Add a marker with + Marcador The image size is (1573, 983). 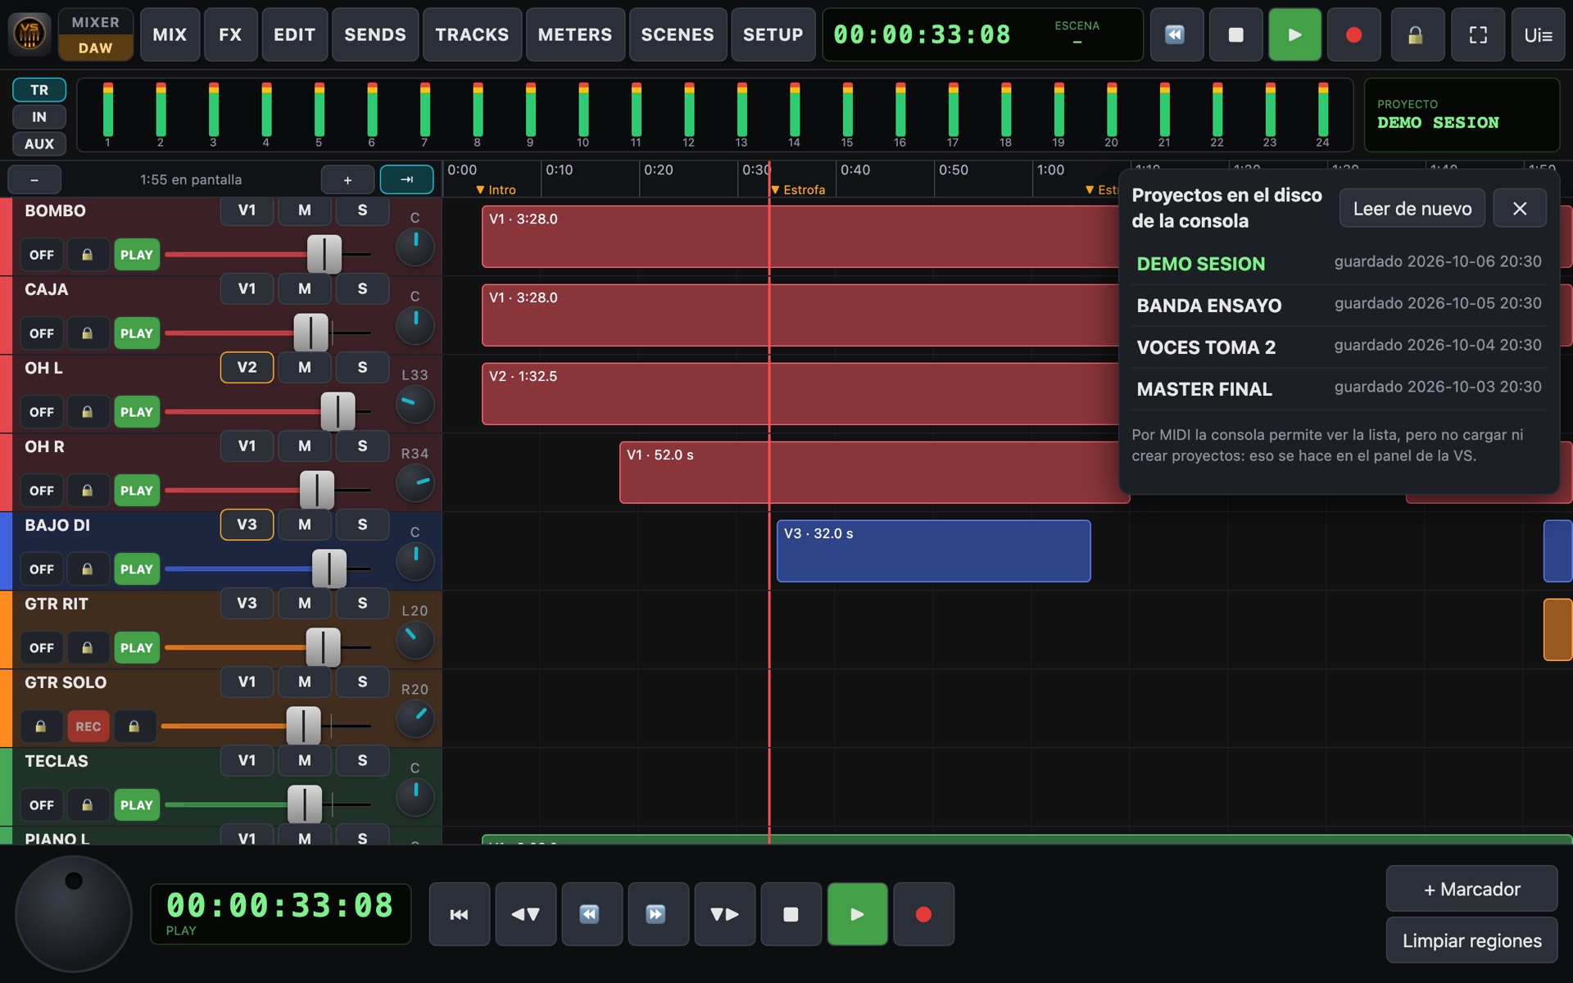point(1471,889)
